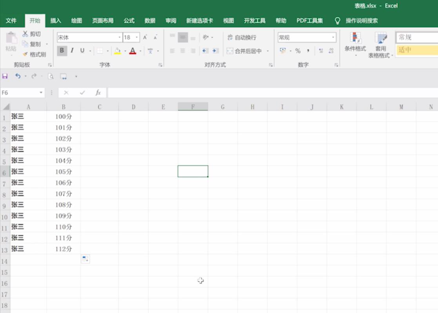Click the decrease indent icon

coord(205,51)
